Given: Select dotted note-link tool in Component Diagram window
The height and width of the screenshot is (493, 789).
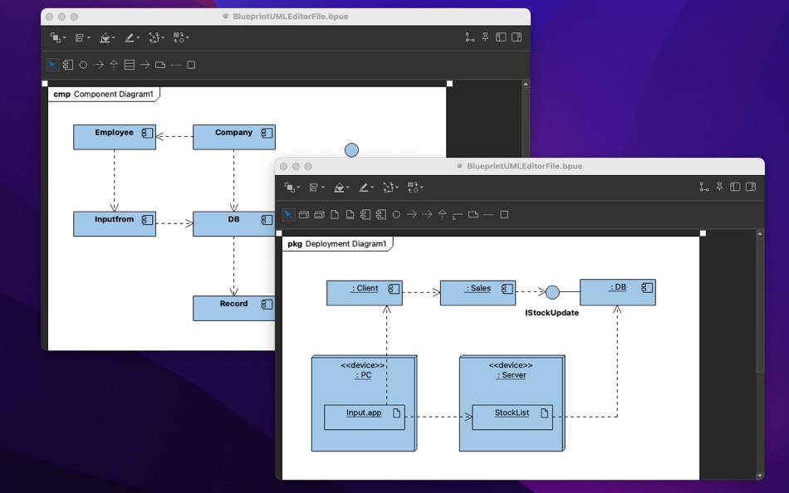Looking at the screenshot, I should pyautogui.click(x=175, y=65).
